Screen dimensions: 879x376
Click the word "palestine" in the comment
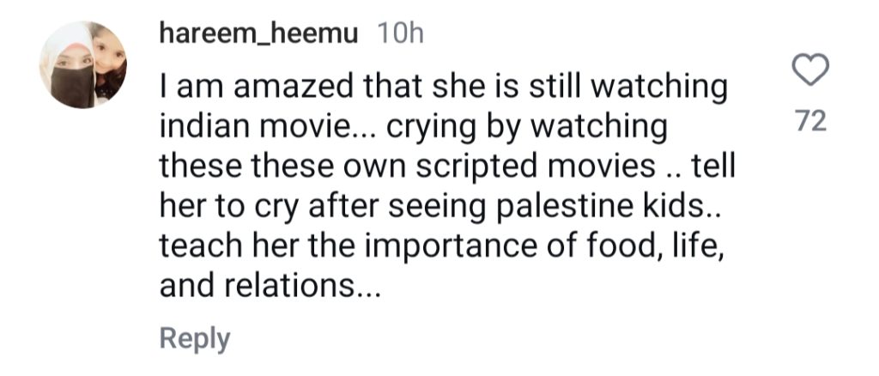pyautogui.click(x=578, y=207)
